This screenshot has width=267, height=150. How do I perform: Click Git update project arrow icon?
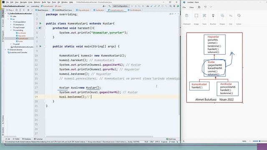pyautogui.click(x=151, y=6)
